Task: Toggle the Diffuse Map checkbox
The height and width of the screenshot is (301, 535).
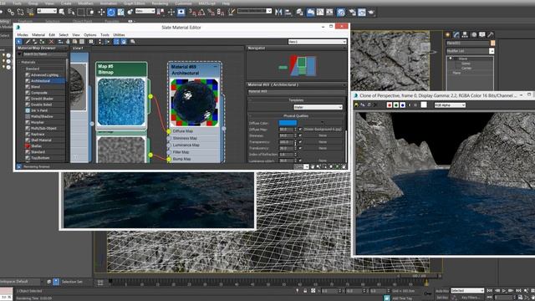Action: point(300,130)
